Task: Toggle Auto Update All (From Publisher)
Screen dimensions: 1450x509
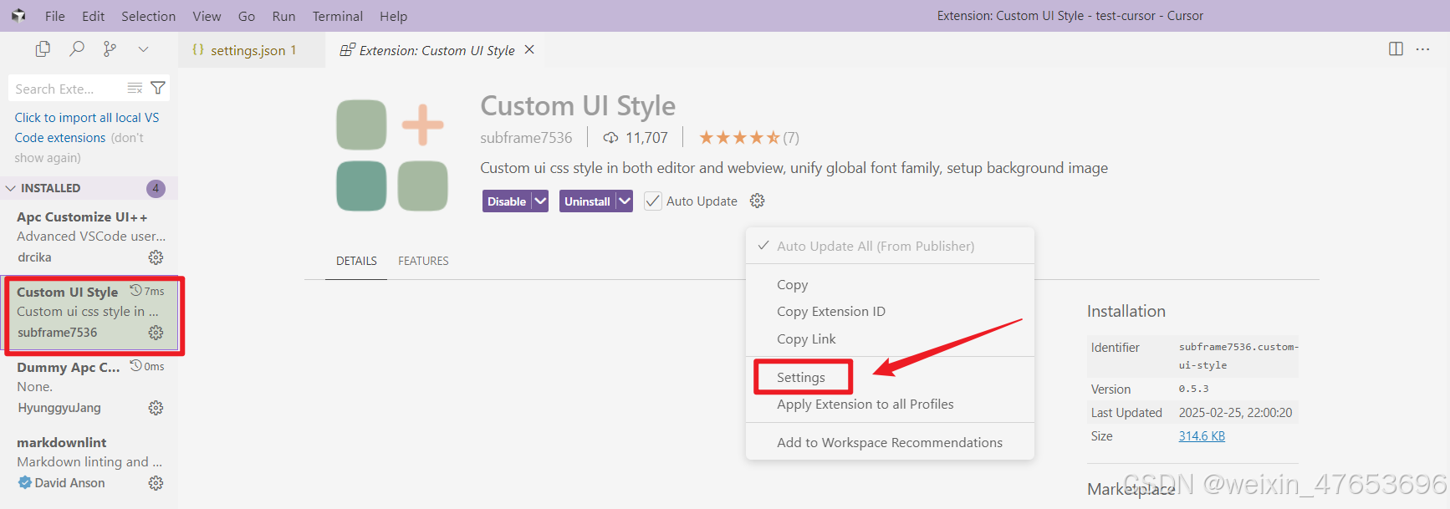Action: [890, 246]
